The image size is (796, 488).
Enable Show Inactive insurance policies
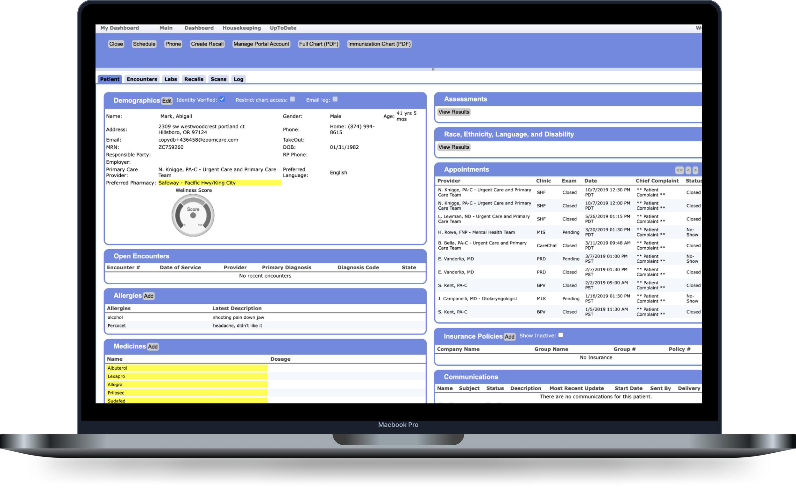pyautogui.click(x=560, y=335)
